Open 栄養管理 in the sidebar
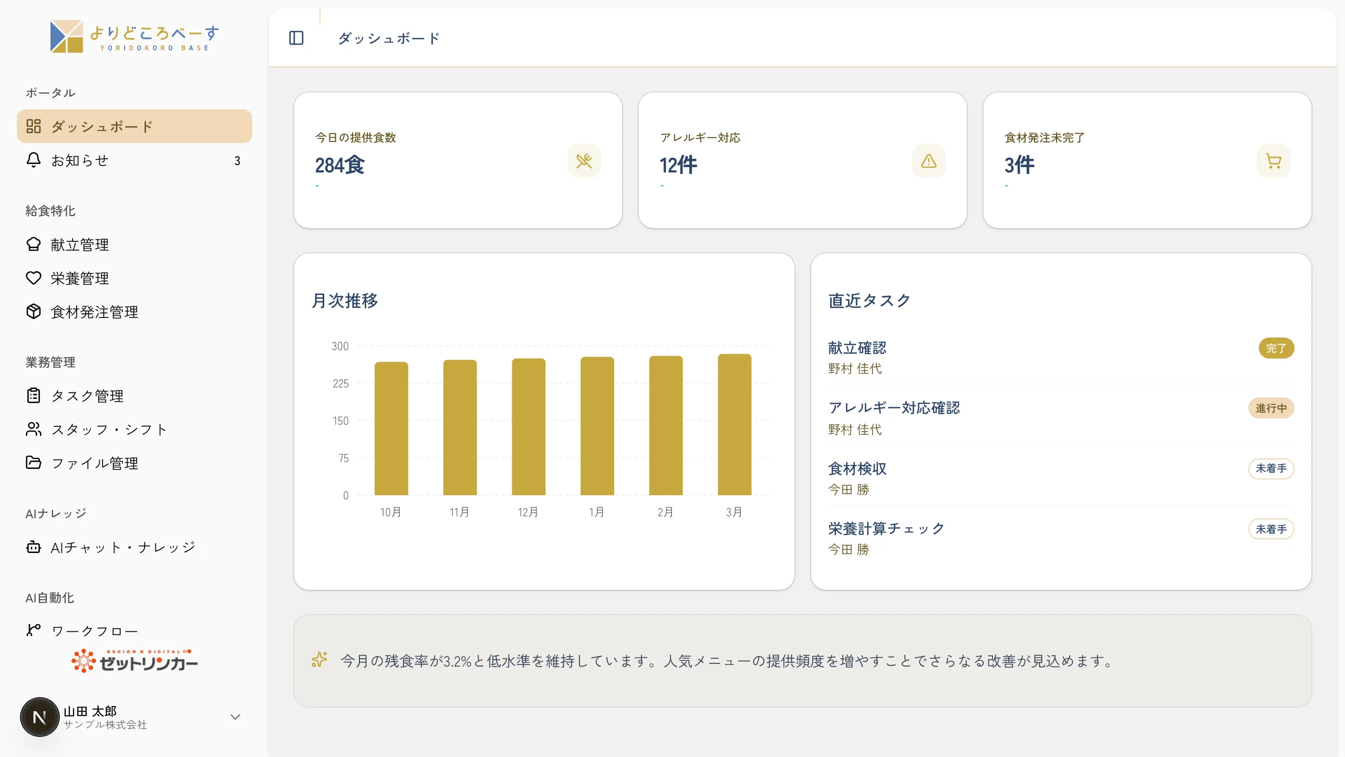The image size is (1345, 757). 134,278
